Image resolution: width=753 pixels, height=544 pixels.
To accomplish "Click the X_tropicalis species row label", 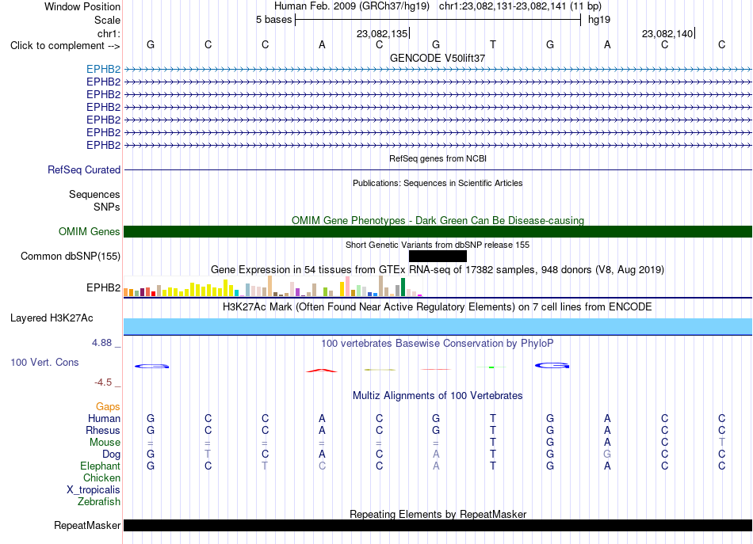I will click(94, 490).
